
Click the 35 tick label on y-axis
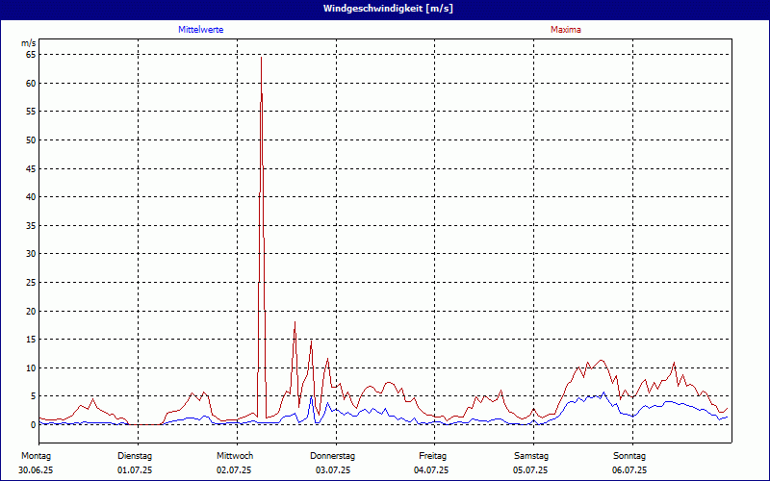(30, 226)
